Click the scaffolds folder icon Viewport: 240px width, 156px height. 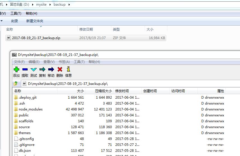[x=16, y=121]
